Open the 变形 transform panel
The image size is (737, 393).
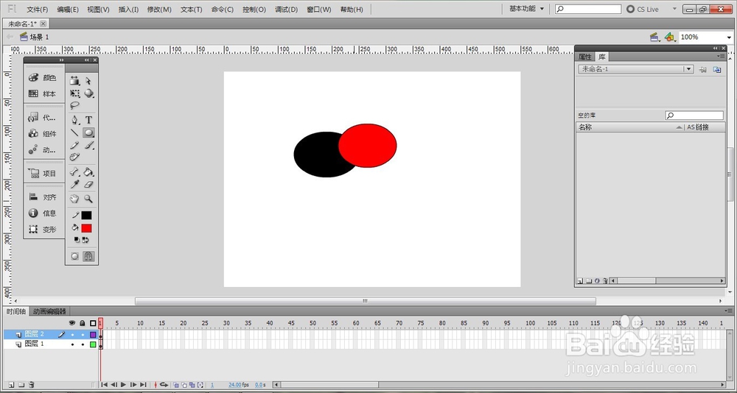tap(42, 230)
